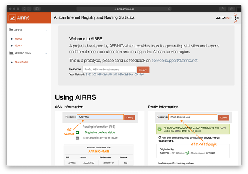The height and width of the screenshot is (174, 248).
Task: Click the main Query button
Action: (143, 70)
